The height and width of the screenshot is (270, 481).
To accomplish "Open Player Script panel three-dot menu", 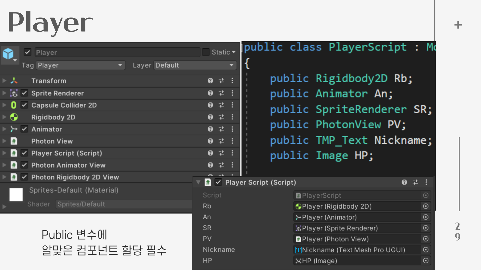I will point(426,182).
